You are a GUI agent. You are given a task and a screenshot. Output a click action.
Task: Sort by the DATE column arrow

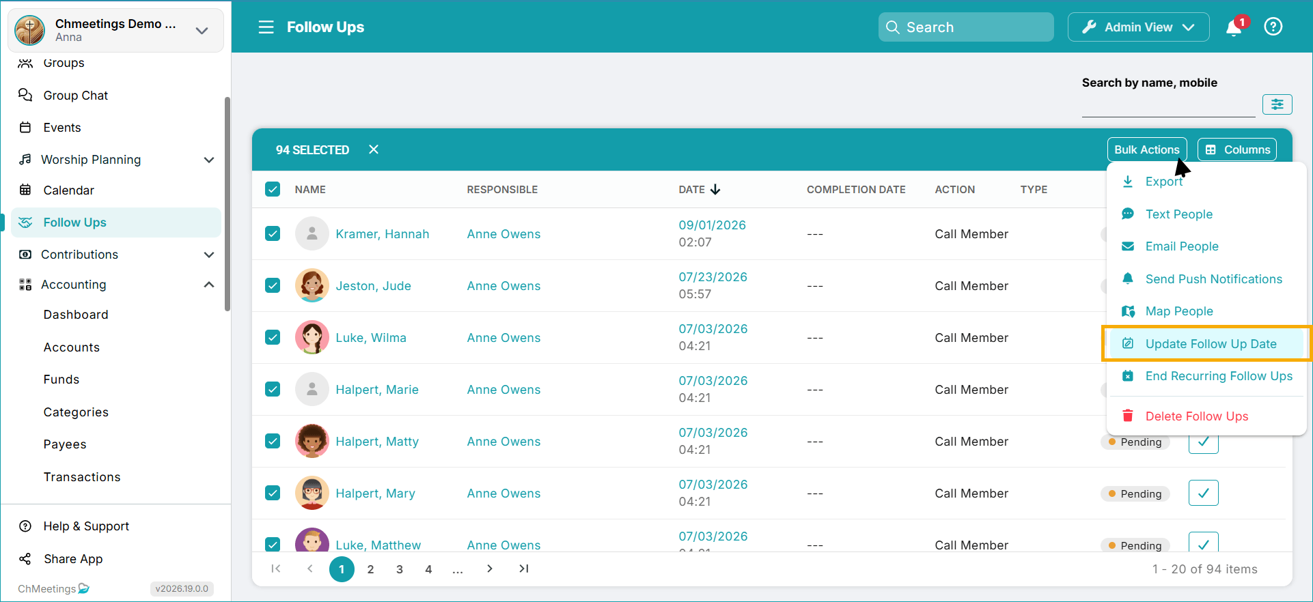tap(715, 190)
